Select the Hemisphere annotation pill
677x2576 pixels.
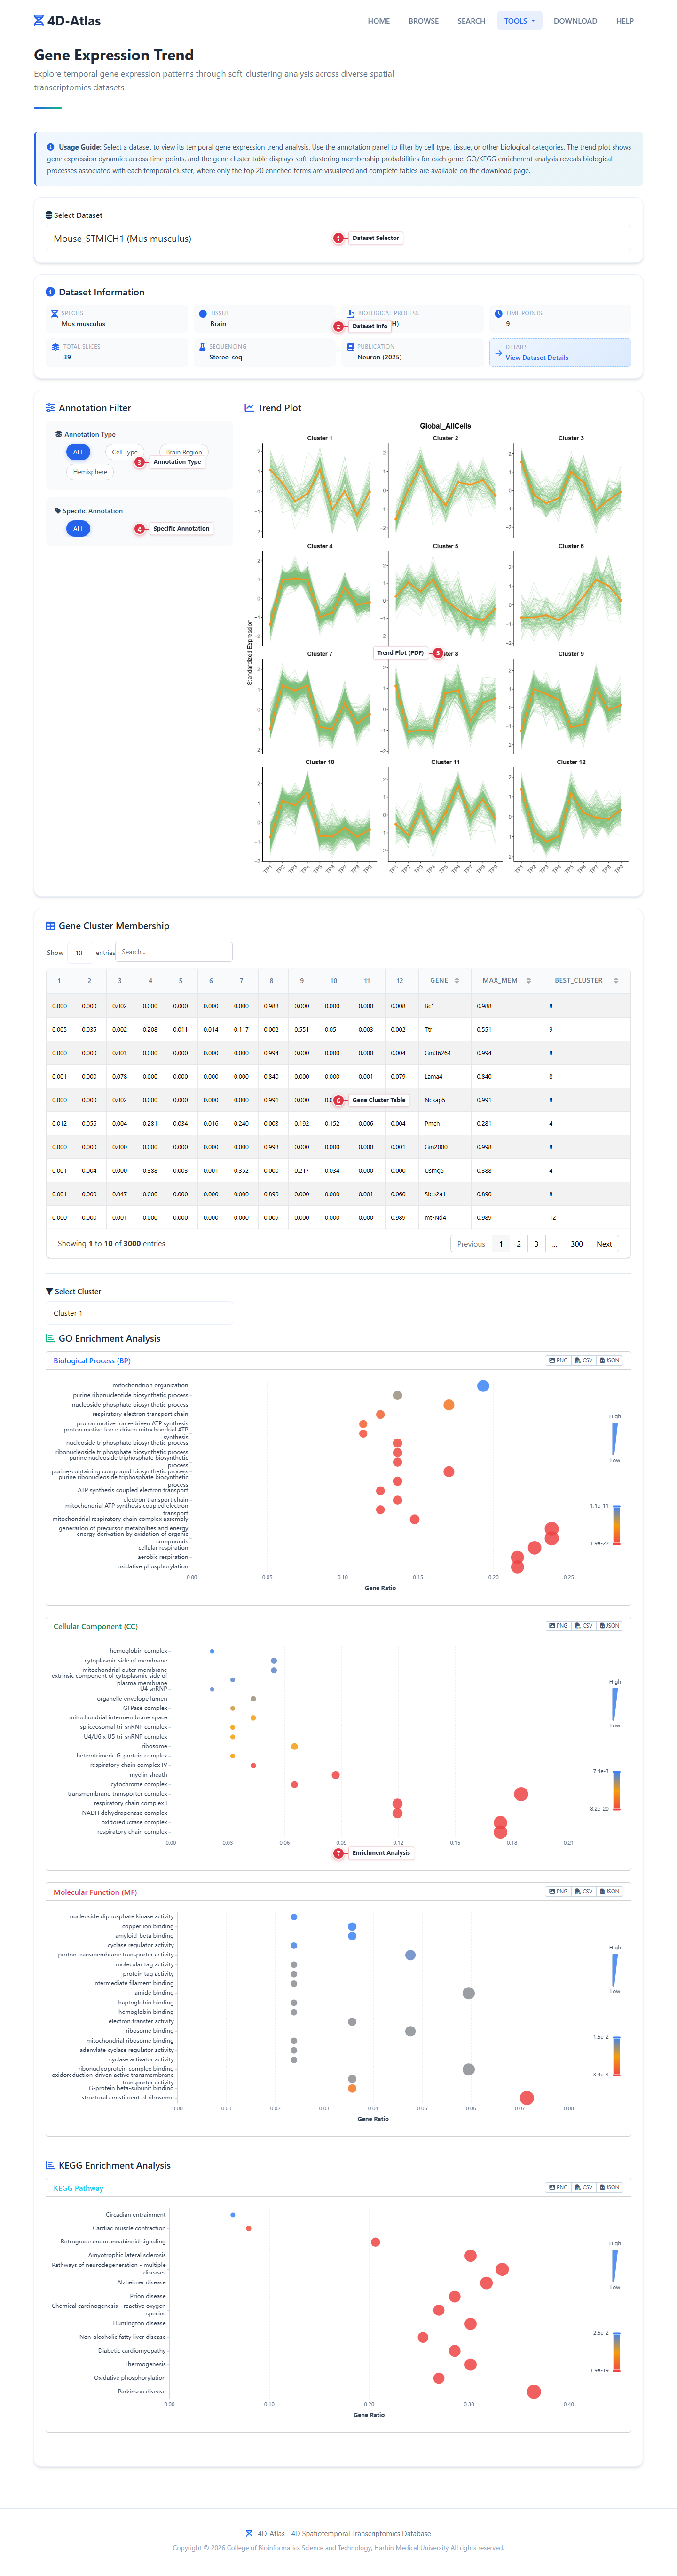[90, 472]
